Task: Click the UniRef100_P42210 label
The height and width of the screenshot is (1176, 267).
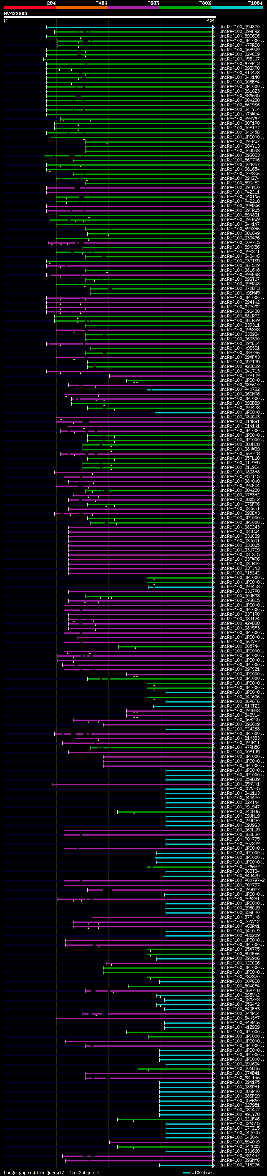Action: click(x=239, y=201)
